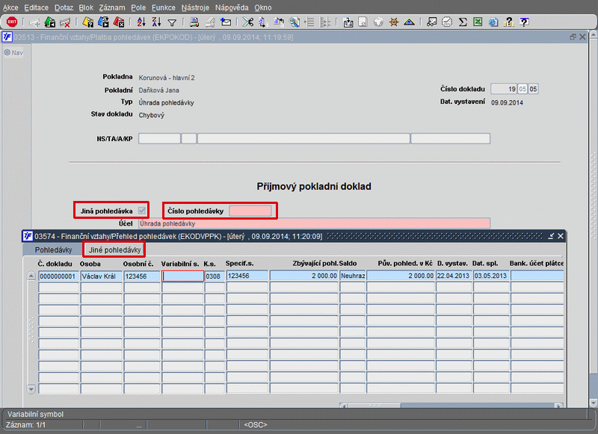The image size is (598, 434).
Task: Open the Akce menu
Action: point(10,7)
